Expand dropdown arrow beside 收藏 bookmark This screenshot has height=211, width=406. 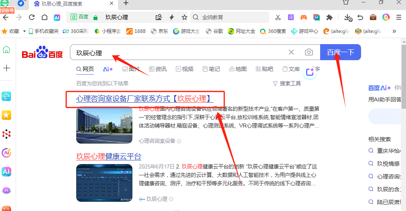coord(24,31)
